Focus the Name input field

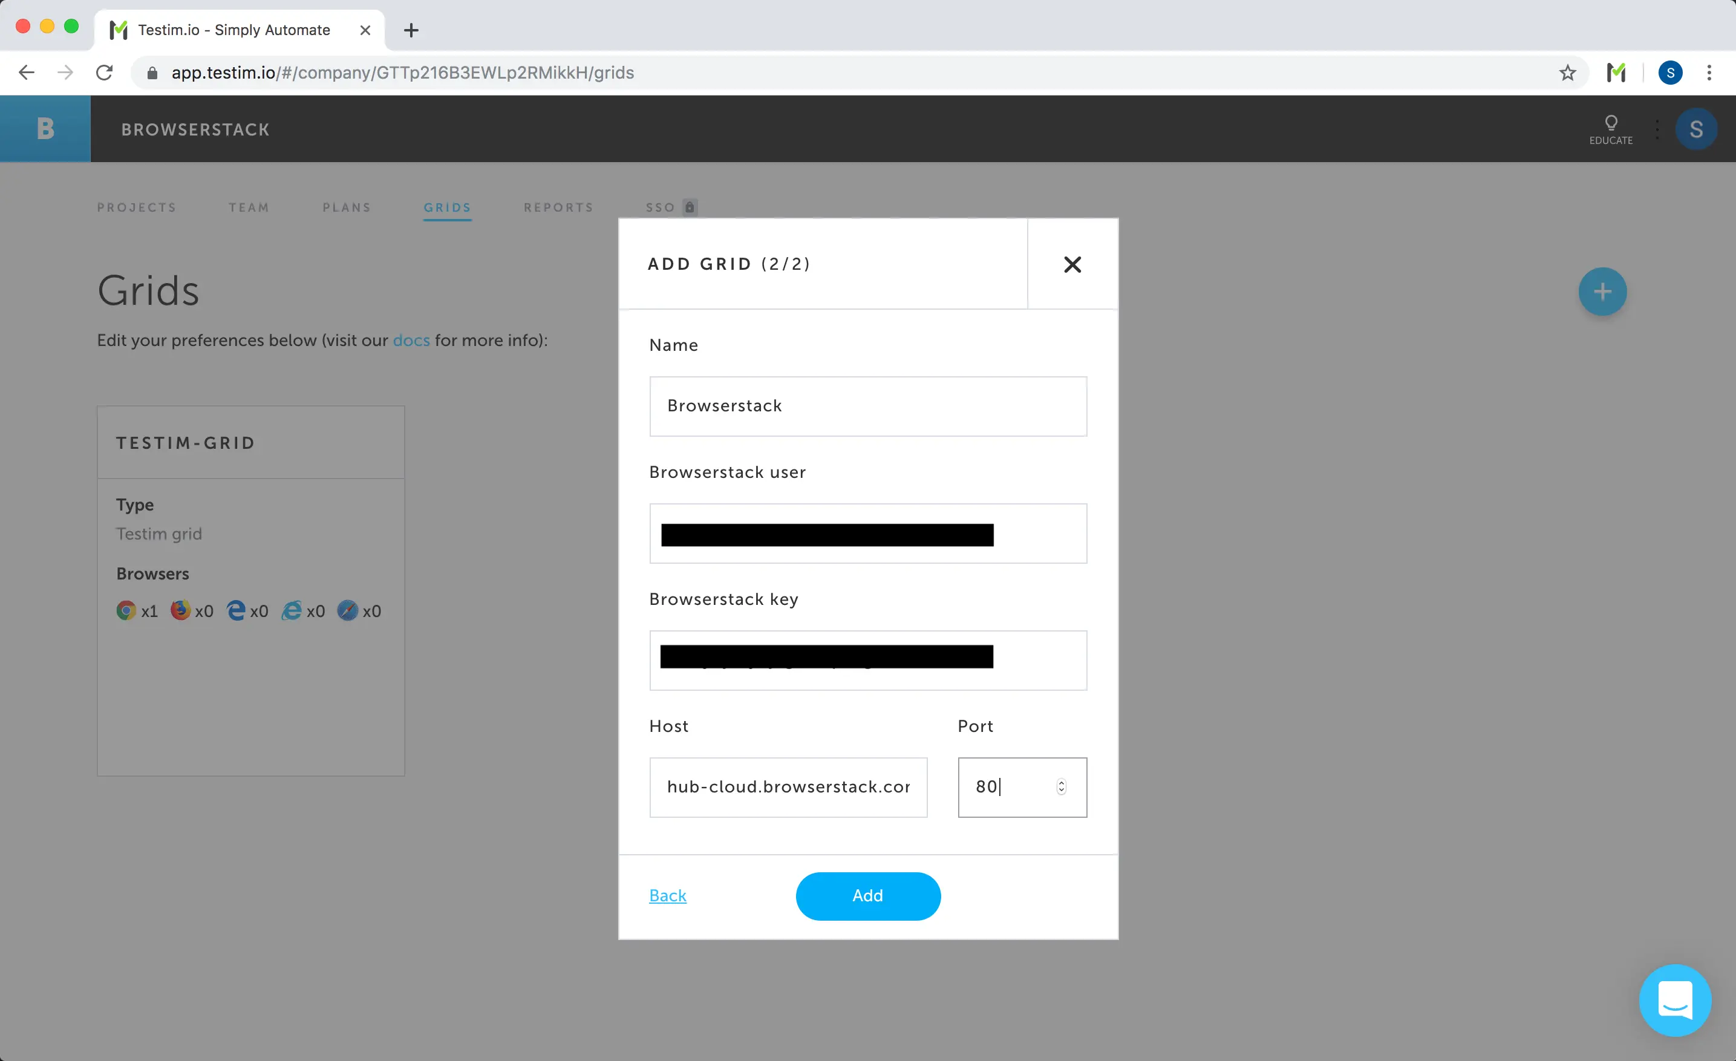[x=867, y=406]
